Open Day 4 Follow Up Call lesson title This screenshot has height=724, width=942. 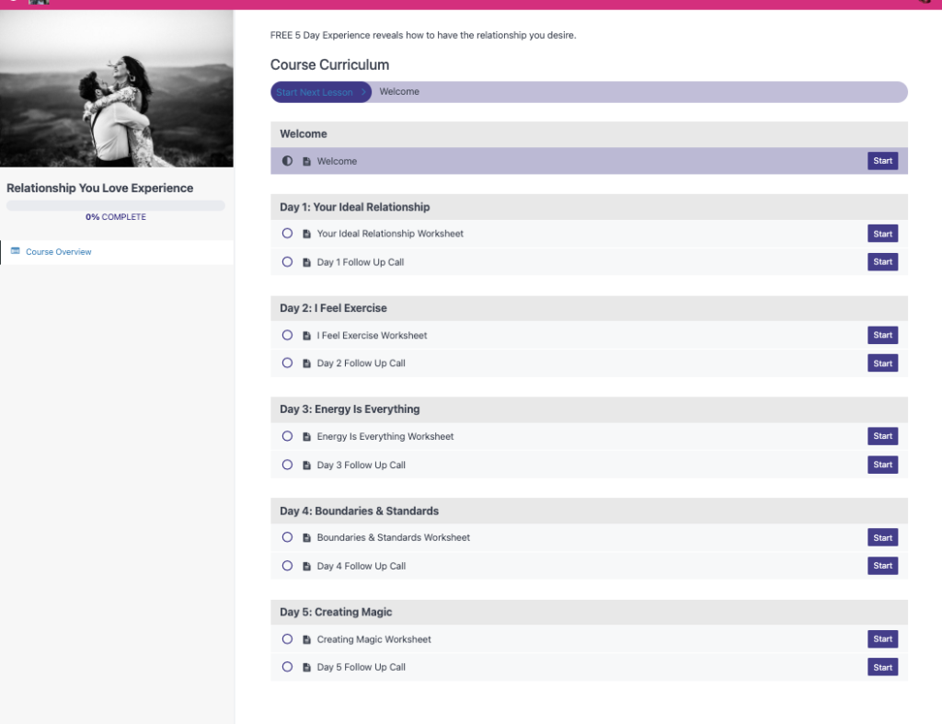tap(361, 566)
